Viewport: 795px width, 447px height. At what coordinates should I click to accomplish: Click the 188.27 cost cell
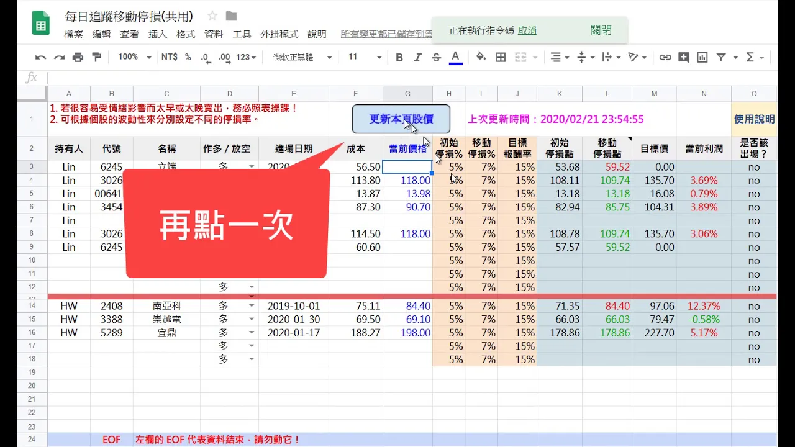(356, 333)
